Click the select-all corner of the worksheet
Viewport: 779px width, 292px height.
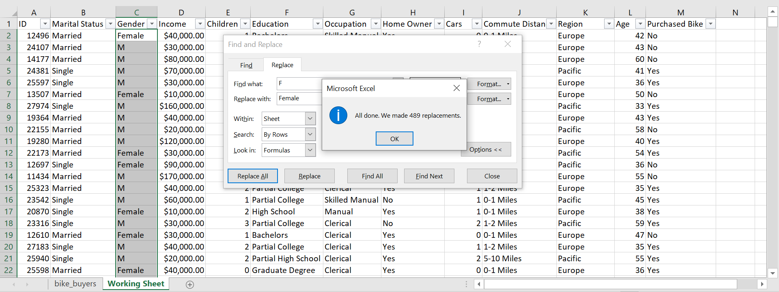(x=9, y=12)
